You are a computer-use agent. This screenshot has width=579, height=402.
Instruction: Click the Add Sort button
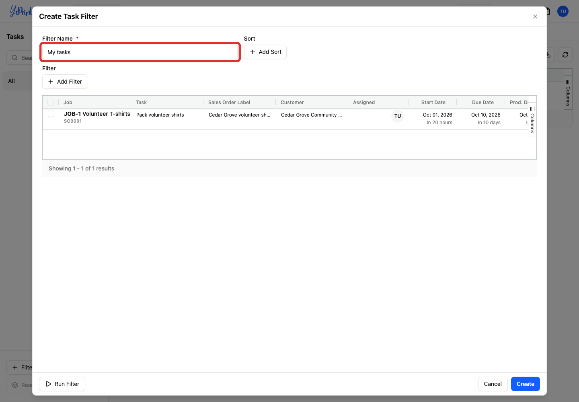[265, 52]
